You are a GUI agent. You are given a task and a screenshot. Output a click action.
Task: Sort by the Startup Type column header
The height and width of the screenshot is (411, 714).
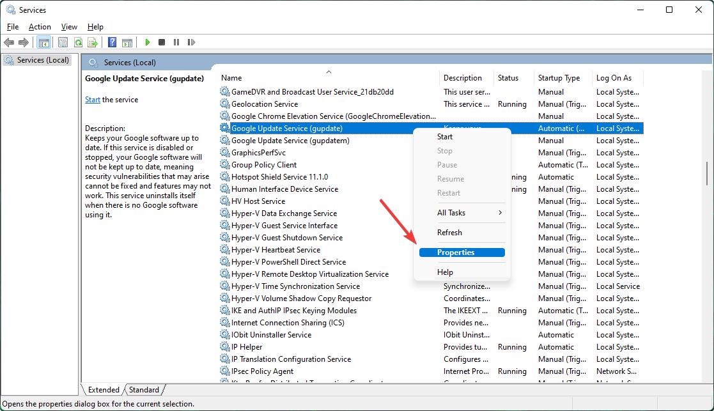pos(563,78)
